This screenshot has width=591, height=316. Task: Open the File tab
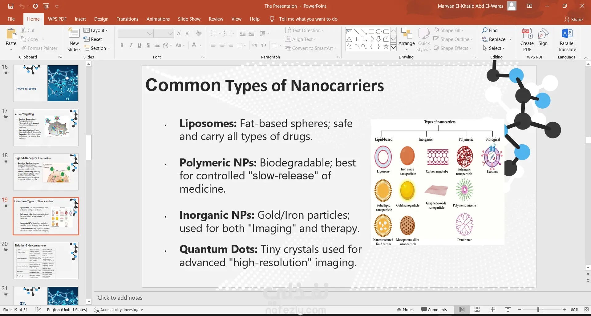11,19
